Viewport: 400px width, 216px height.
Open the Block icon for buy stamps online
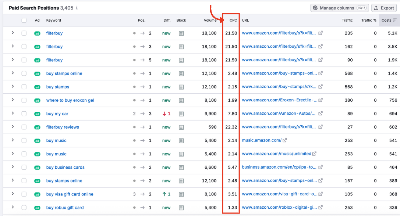click(181, 73)
